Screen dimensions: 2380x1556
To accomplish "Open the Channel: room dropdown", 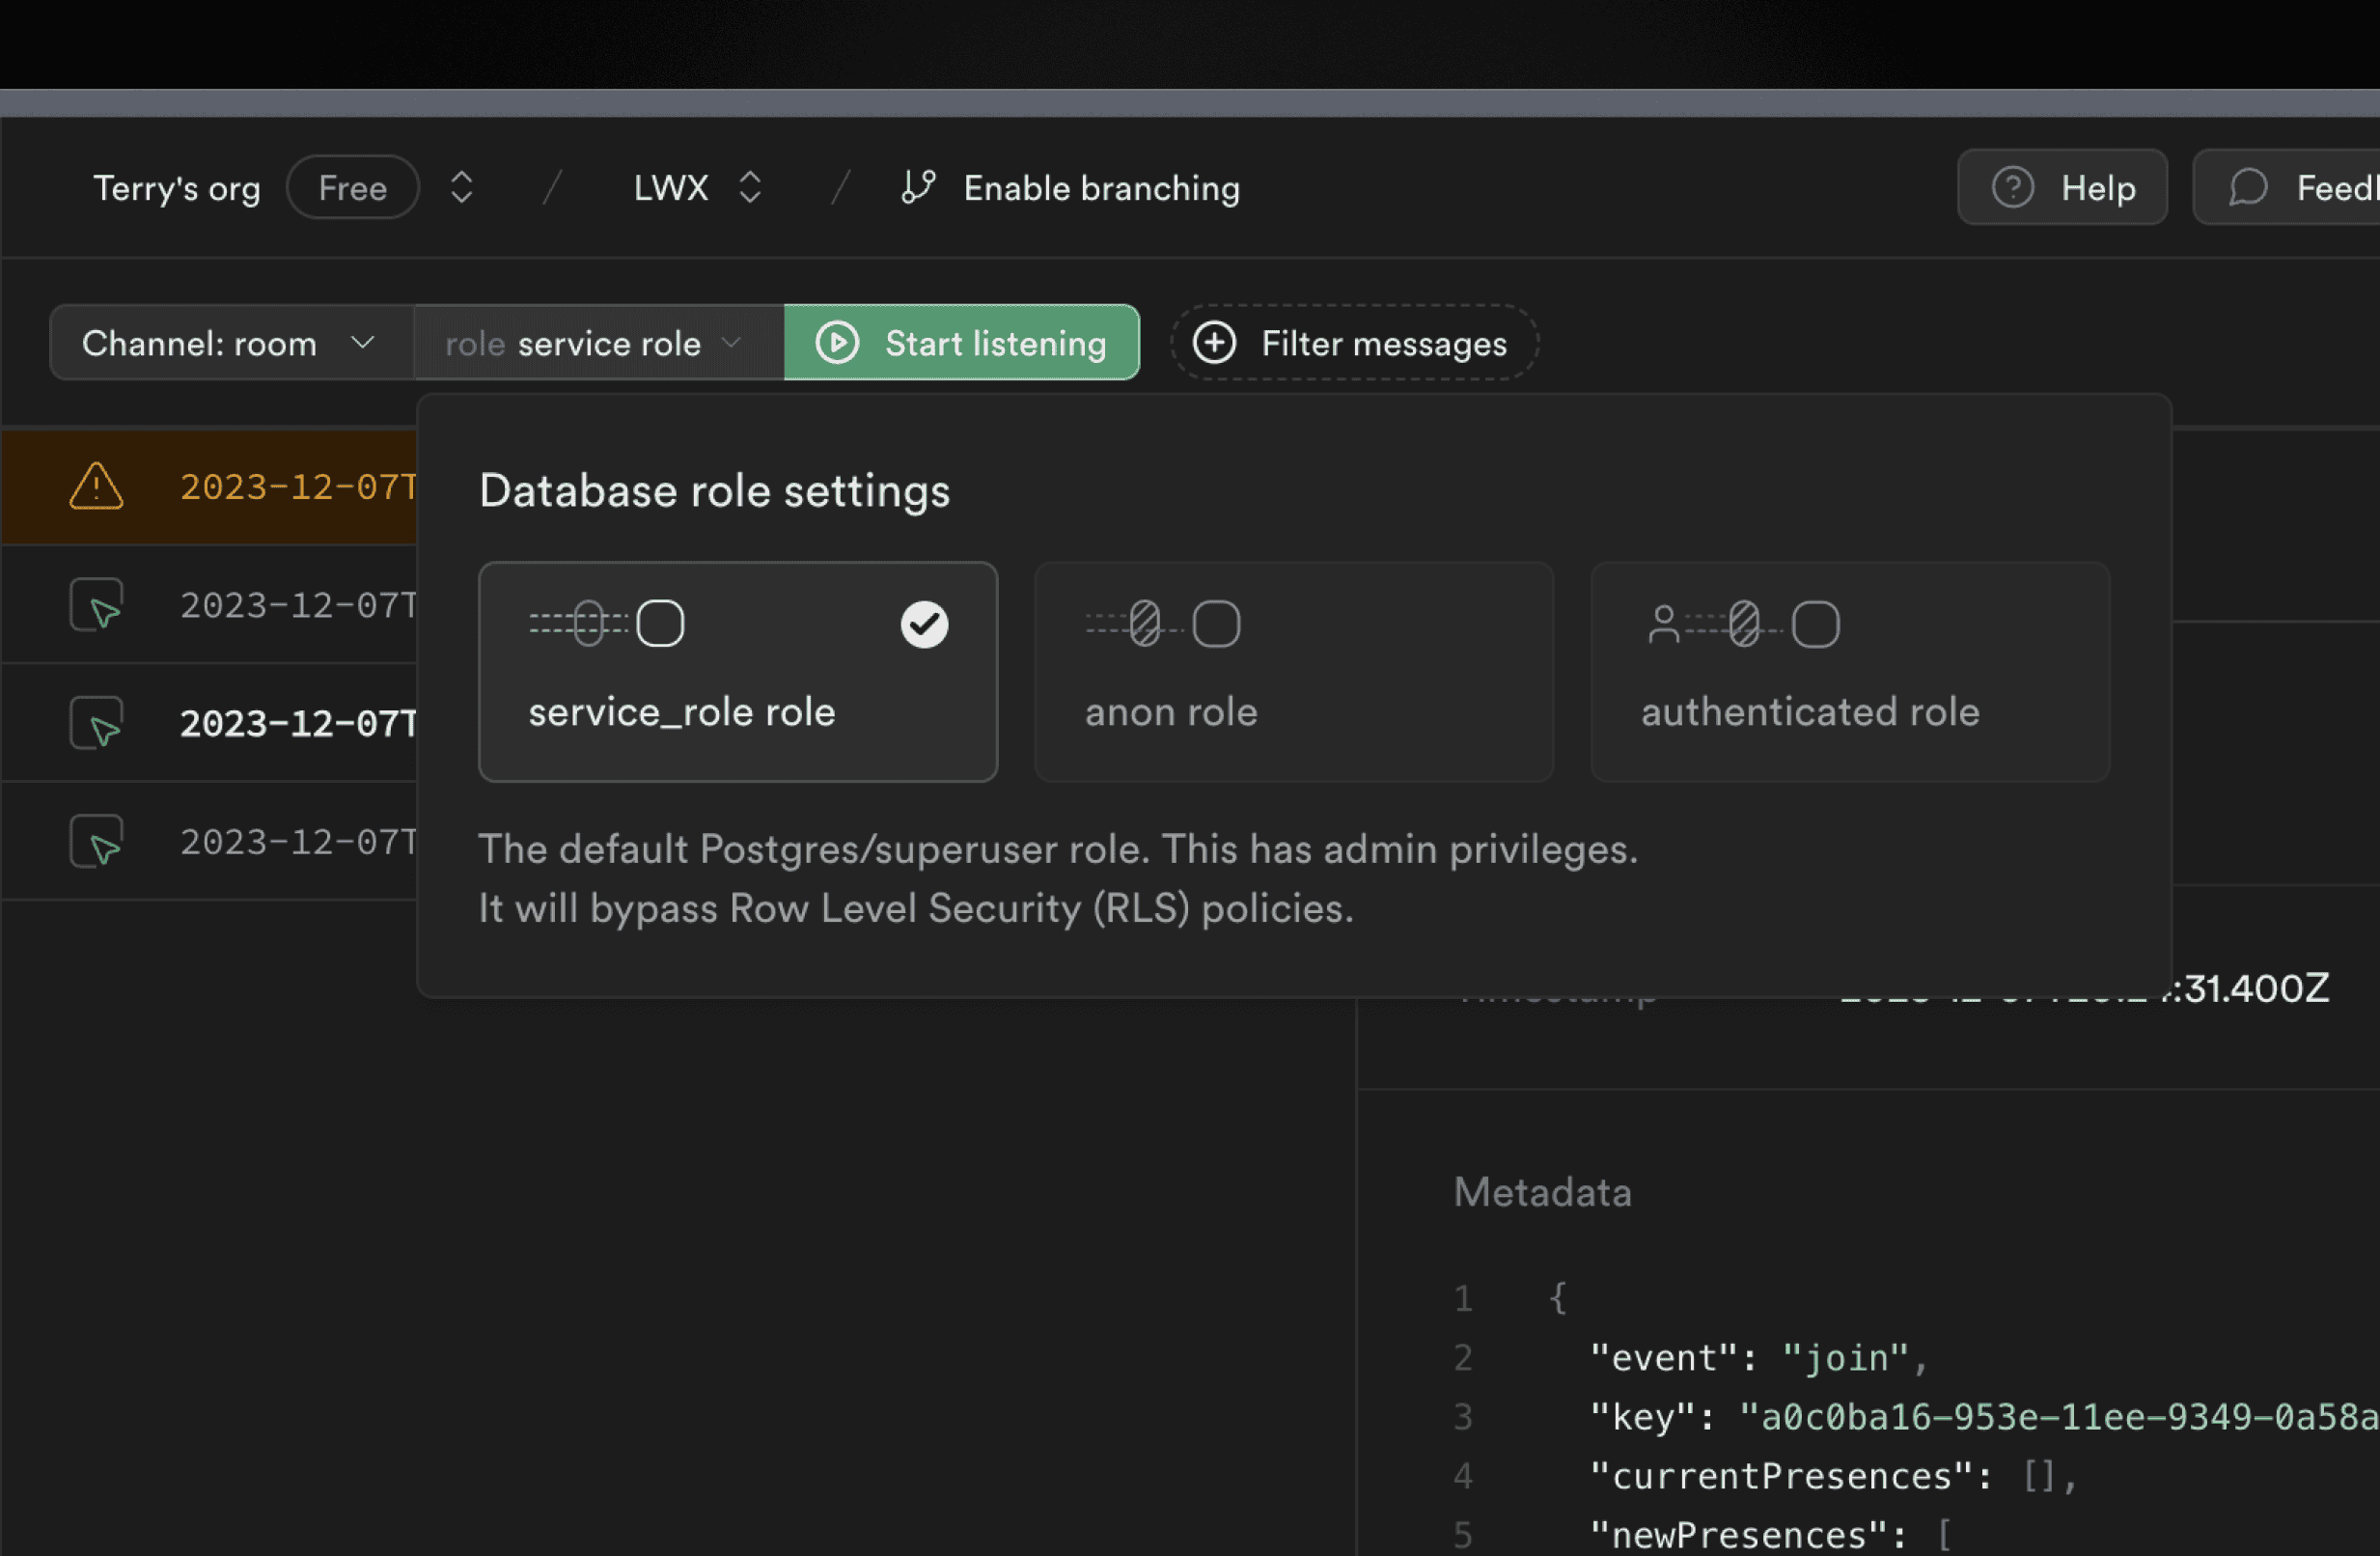I will pos(231,343).
